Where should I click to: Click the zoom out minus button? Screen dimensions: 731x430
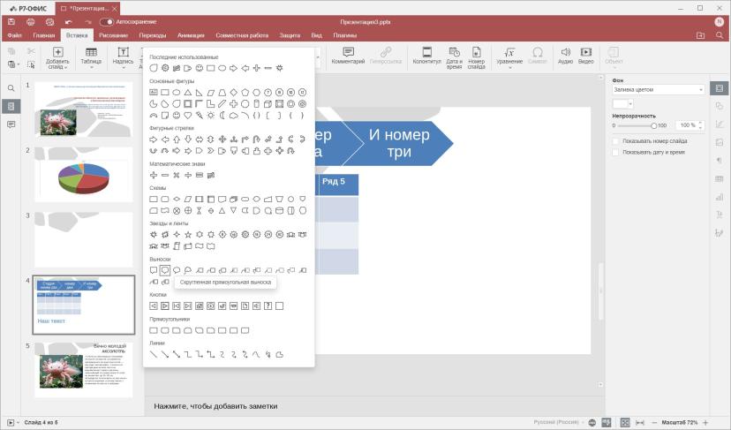[654, 423]
